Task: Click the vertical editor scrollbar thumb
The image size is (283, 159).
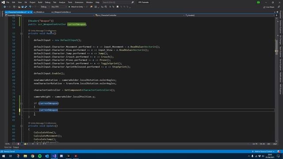Action: coord(276,47)
